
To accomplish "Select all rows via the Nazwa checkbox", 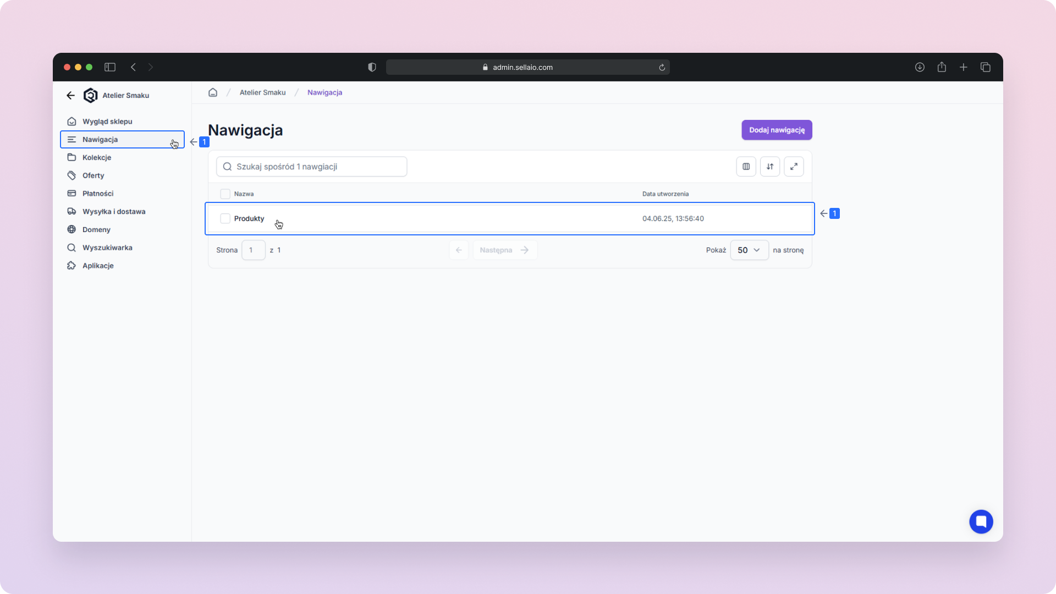I will (x=225, y=194).
